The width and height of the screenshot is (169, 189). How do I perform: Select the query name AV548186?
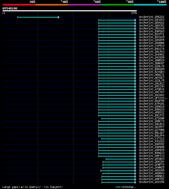(x=10, y=9)
